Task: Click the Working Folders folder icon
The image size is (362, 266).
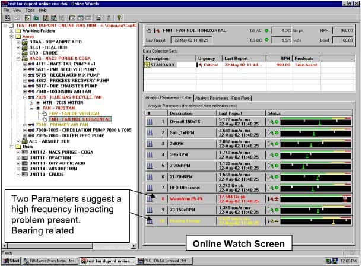Action: [x=18, y=31]
